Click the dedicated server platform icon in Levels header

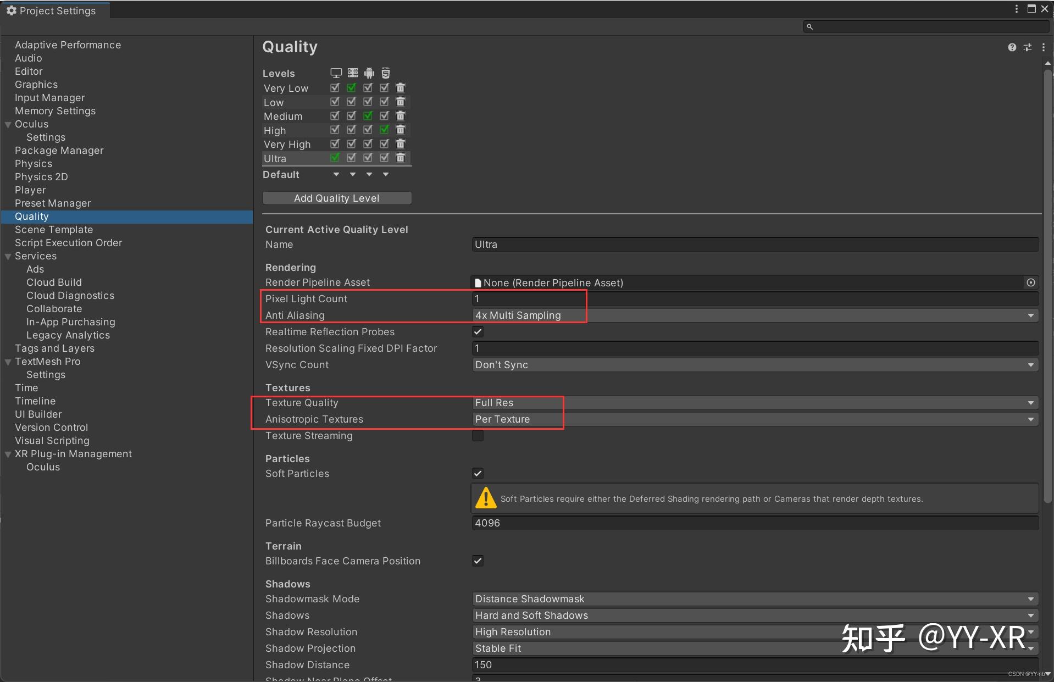pyautogui.click(x=352, y=73)
